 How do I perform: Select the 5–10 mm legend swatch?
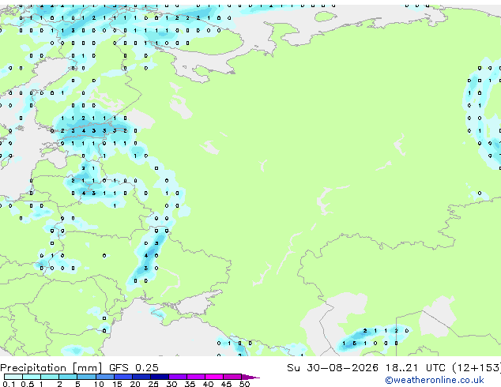pyautogui.click(x=86, y=377)
